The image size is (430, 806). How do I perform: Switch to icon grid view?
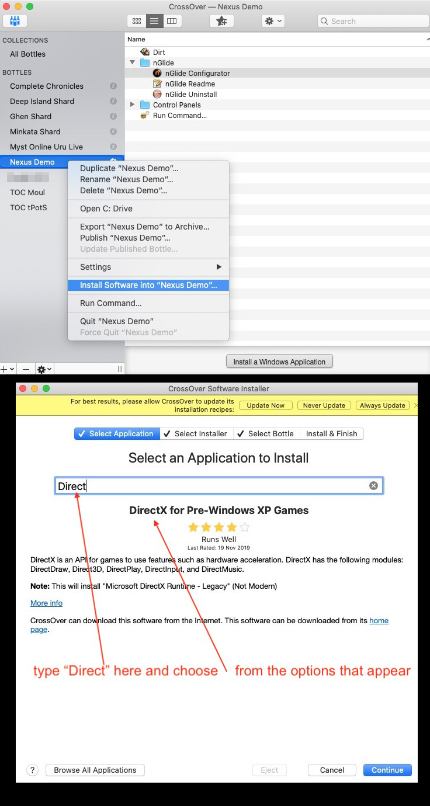[x=137, y=21]
